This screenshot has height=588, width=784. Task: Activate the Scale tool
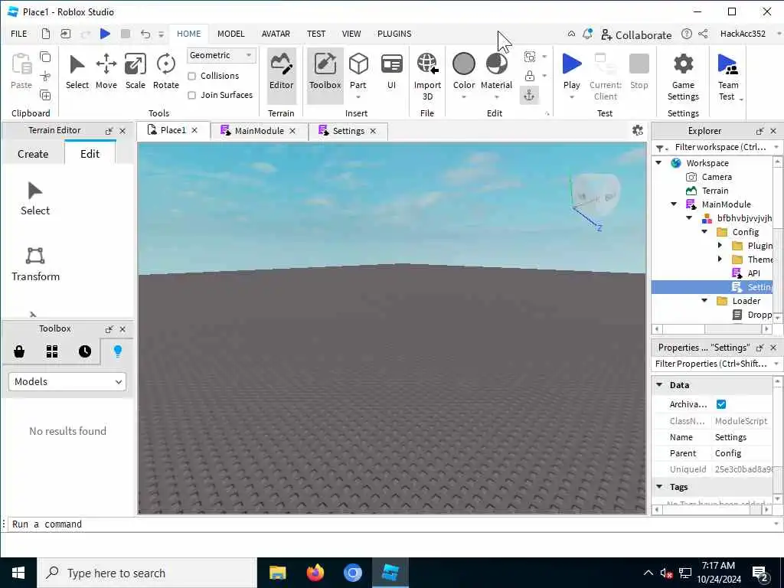pos(135,72)
